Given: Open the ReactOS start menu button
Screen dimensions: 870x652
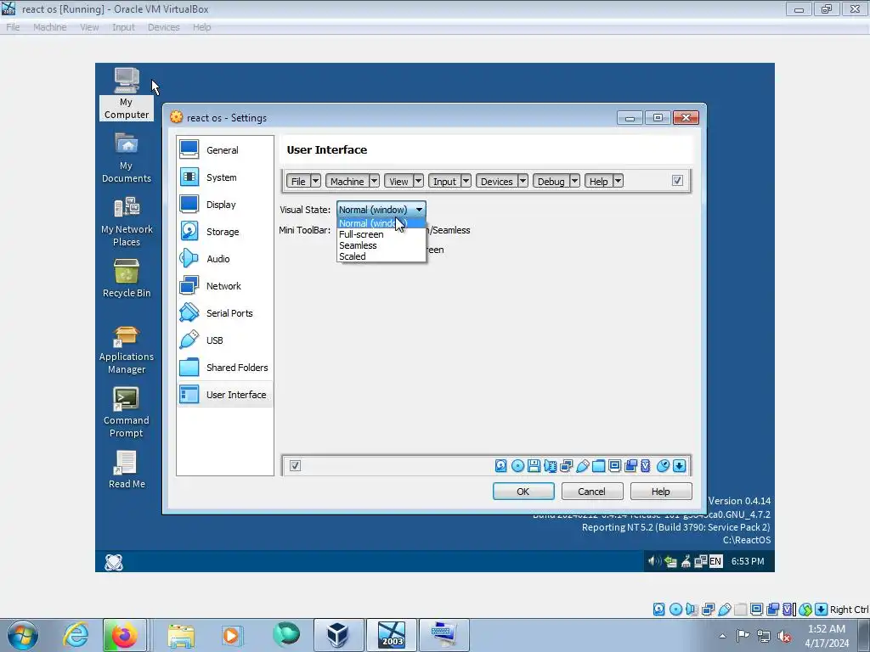Looking at the screenshot, I should click(x=114, y=562).
